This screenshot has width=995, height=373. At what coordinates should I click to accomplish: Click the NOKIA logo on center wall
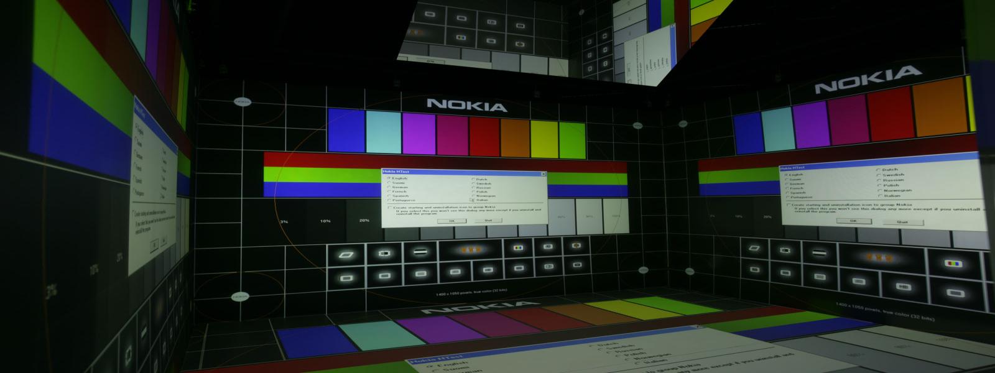466,105
